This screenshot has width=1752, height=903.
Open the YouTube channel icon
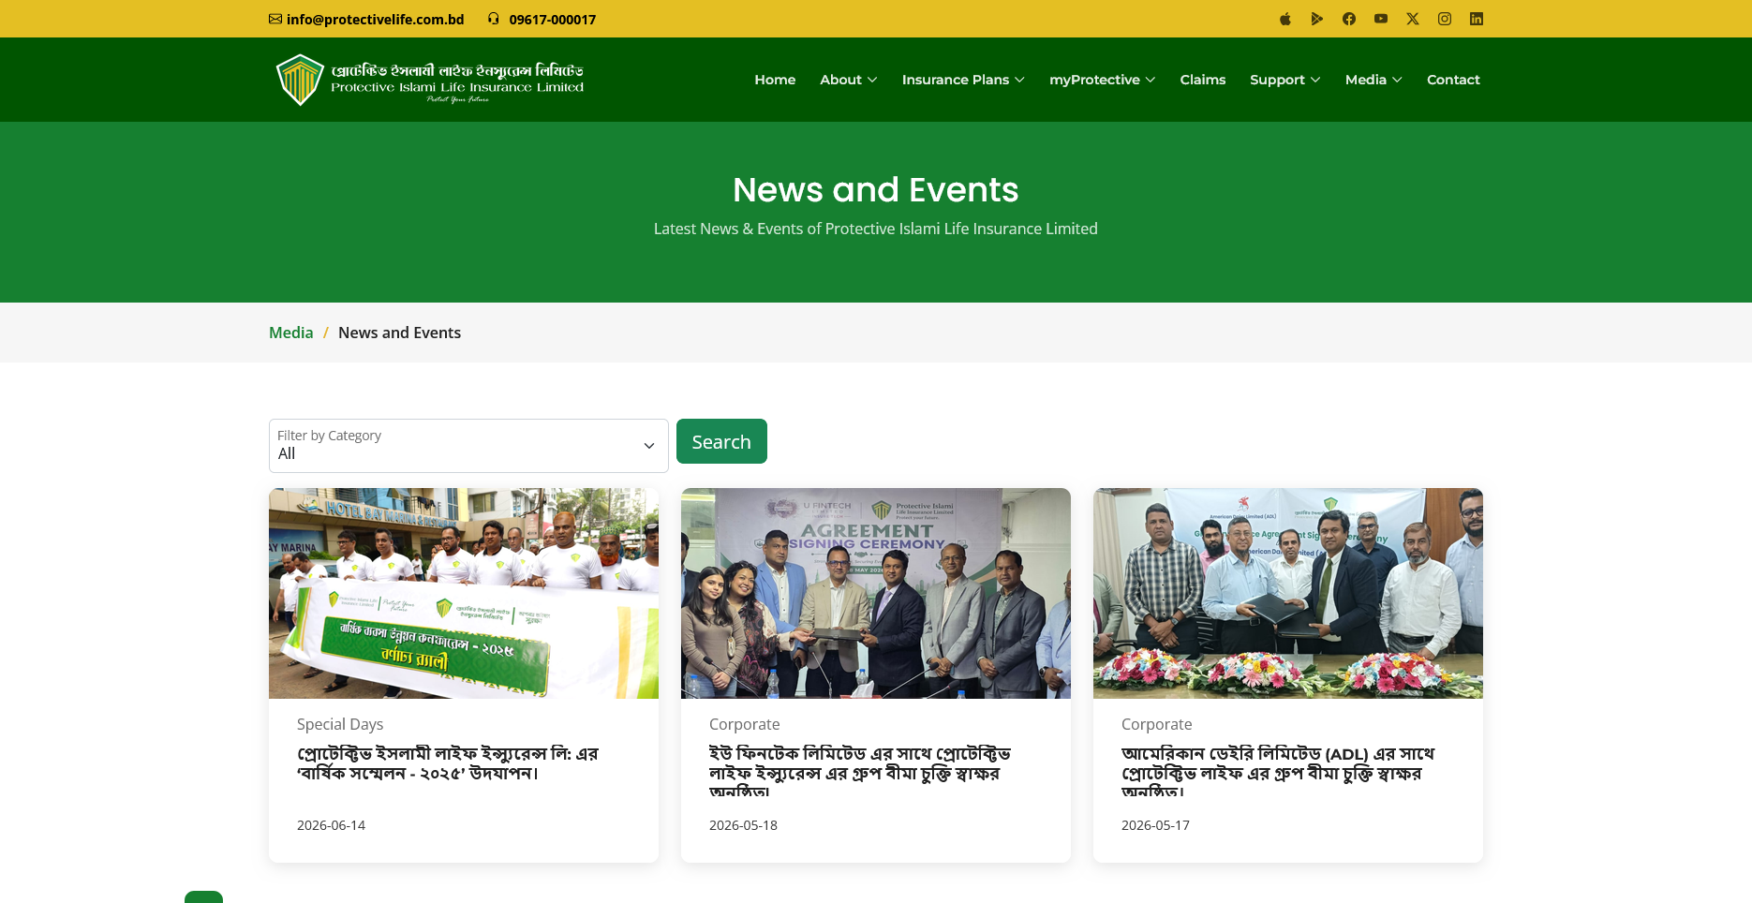coord(1381,19)
